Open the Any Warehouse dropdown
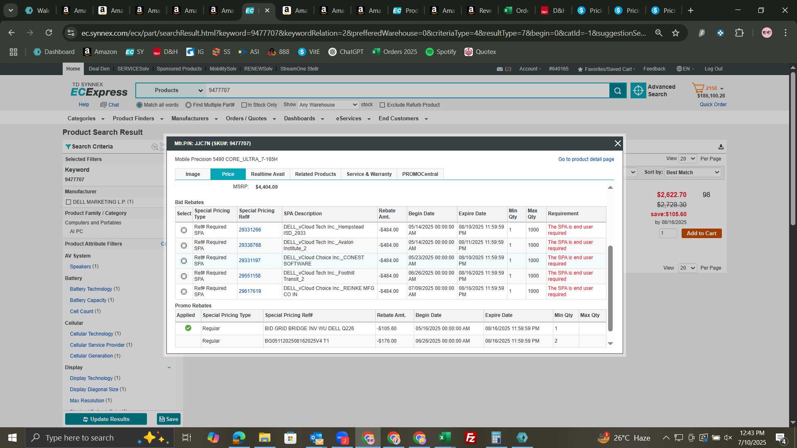 pos(328,105)
